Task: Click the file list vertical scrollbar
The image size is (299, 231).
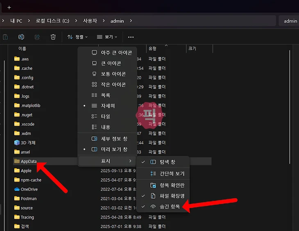Action: click(x=290, y=107)
